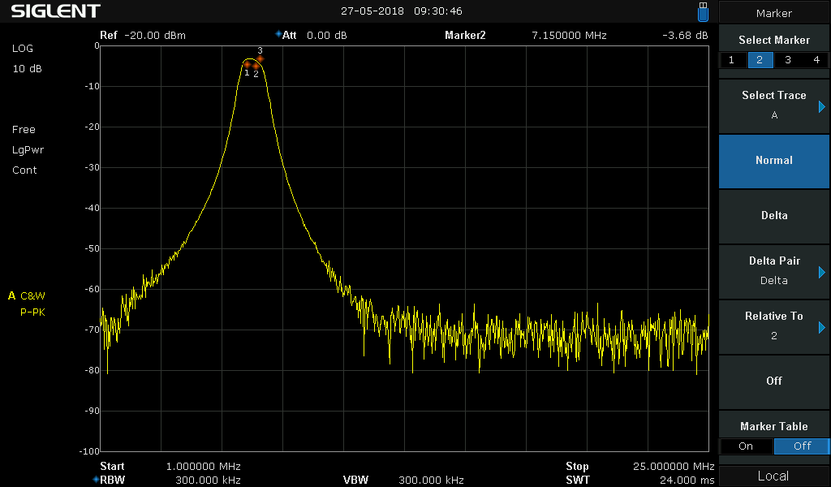Click the Ref -20.00 dBm value
Screen dimensions: 831x487
(155, 36)
